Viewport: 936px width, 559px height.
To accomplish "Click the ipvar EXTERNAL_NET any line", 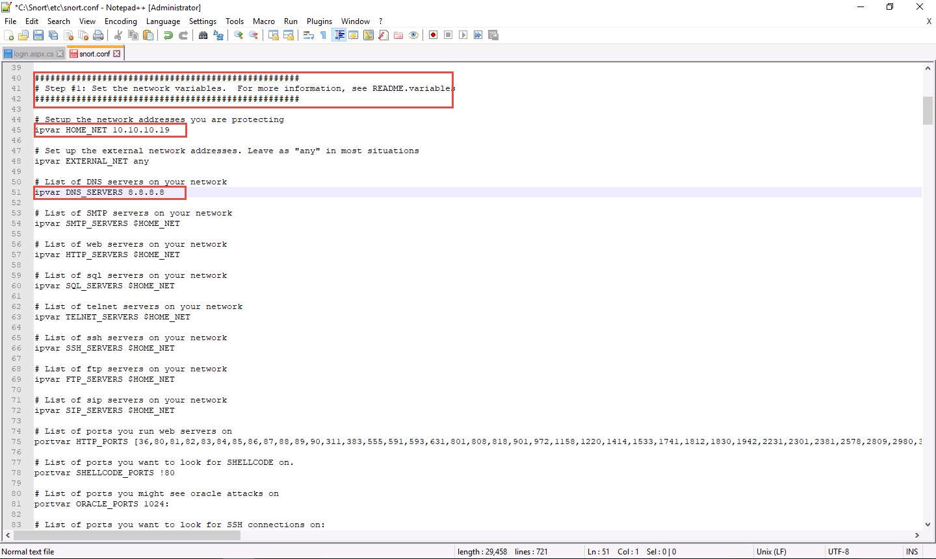I will [x=92, y=161].
